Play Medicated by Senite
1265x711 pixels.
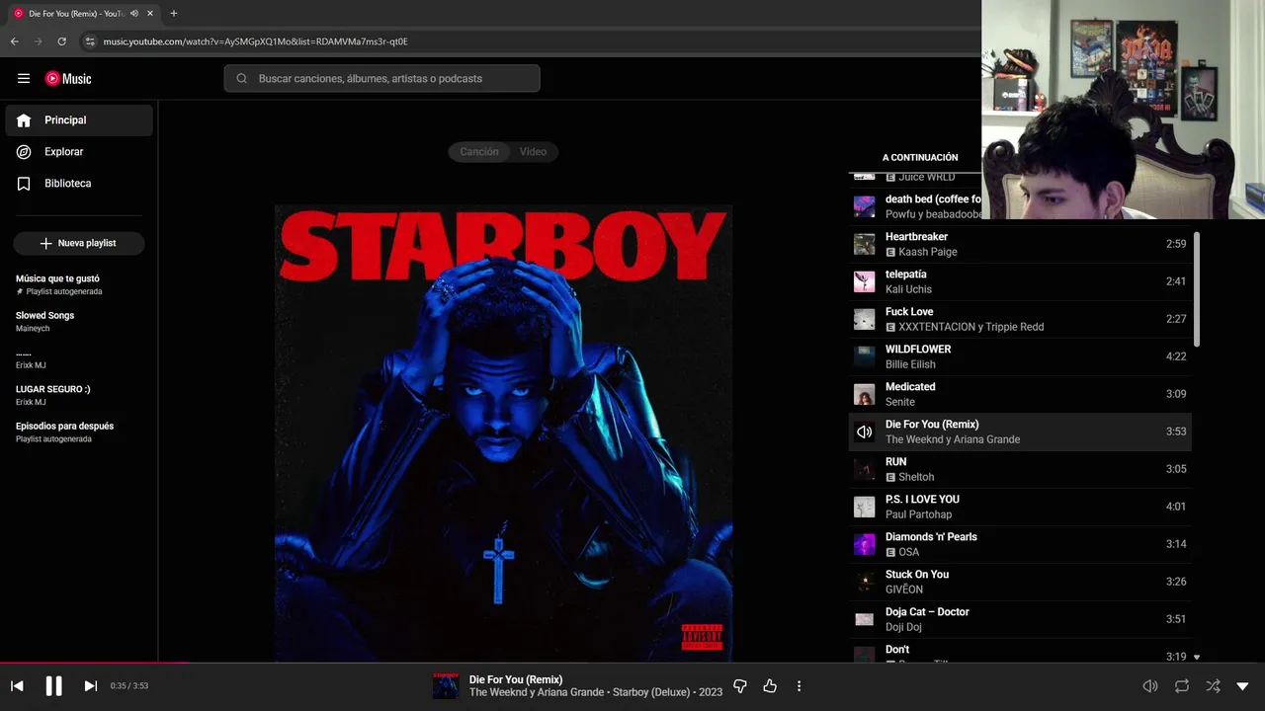pyautogui.click(x=1020, y=394)
